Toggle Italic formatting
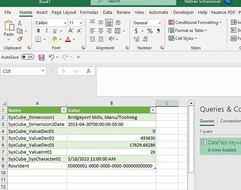Image resolution: width=241 pixels, height=190 pixels. point(47,31)
